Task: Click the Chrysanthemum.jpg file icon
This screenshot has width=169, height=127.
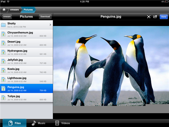Action: click(3, 34)
